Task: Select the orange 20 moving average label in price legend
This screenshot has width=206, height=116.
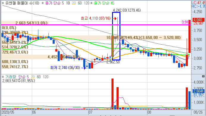Action: click(x=74, y=3)
